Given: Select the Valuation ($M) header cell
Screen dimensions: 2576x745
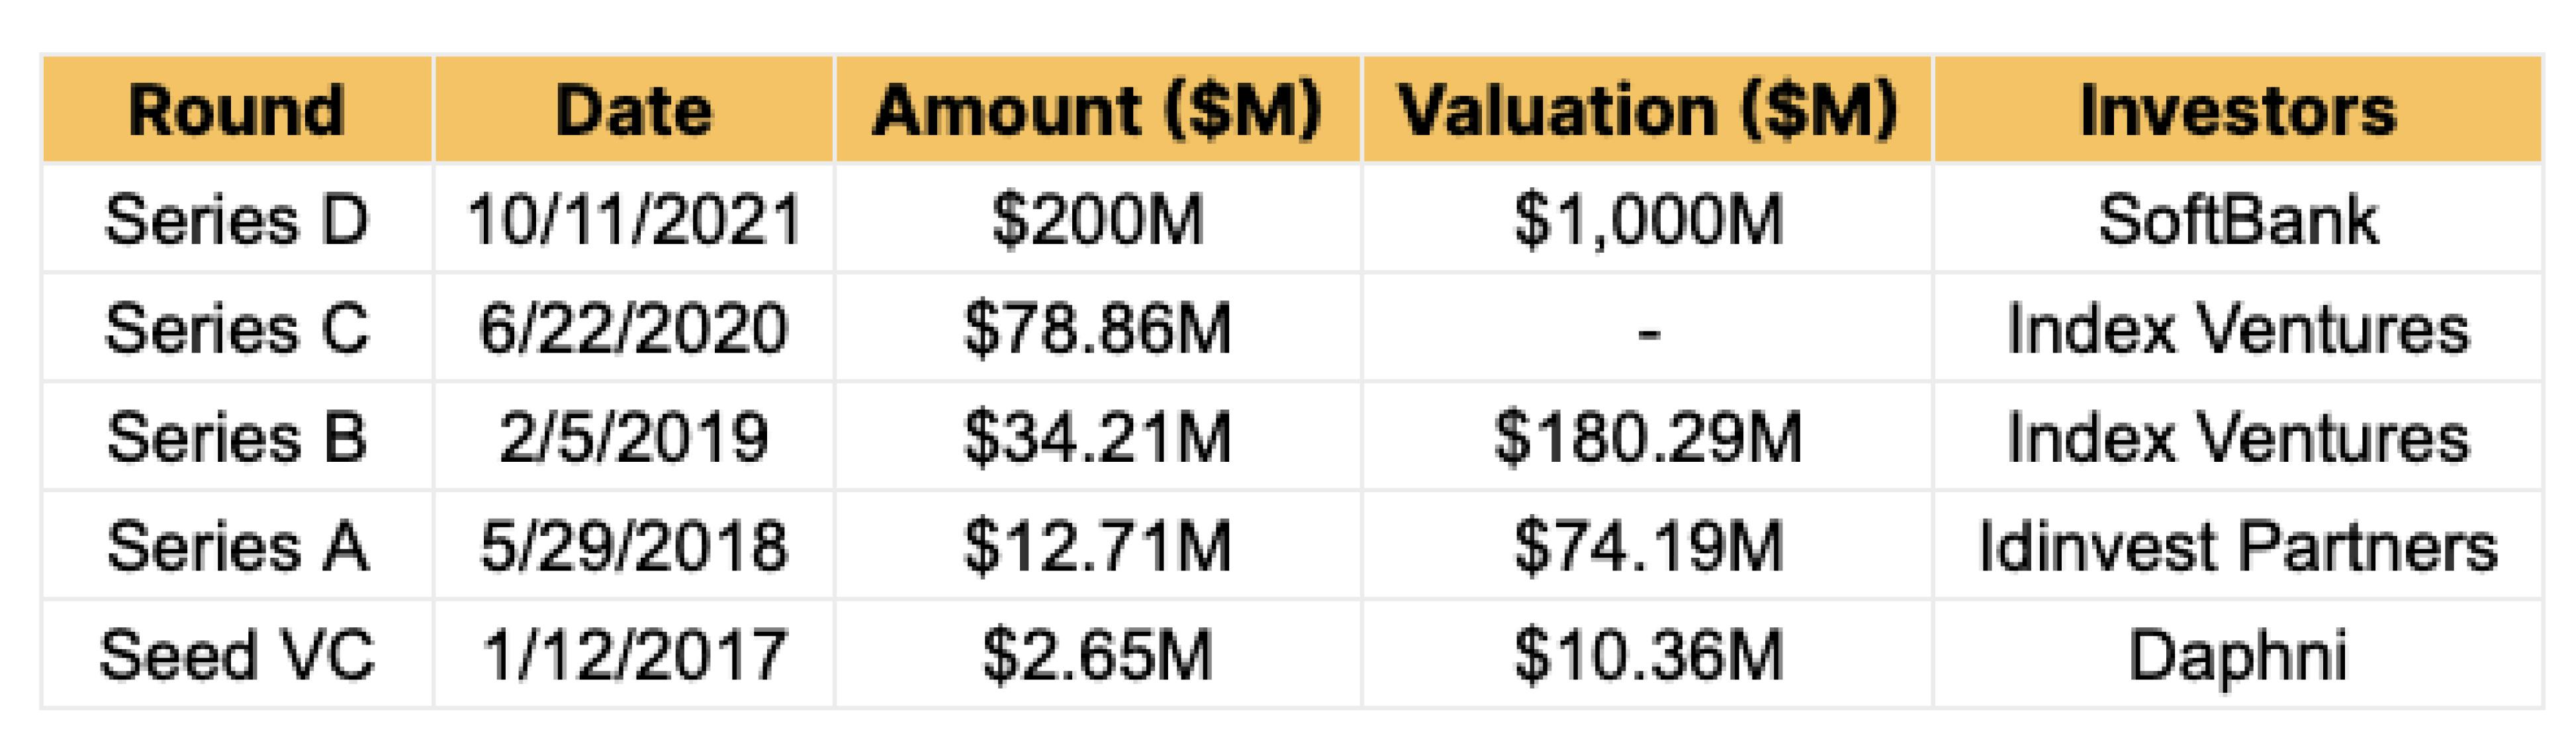Looking at the screenshot, I should [x=1647, y=110].
